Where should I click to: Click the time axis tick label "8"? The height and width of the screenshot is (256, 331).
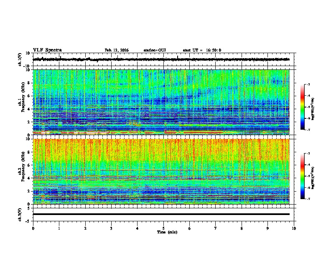click(242, 228)
